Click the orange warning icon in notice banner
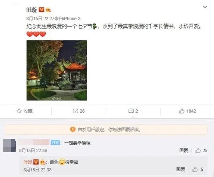 73,129
